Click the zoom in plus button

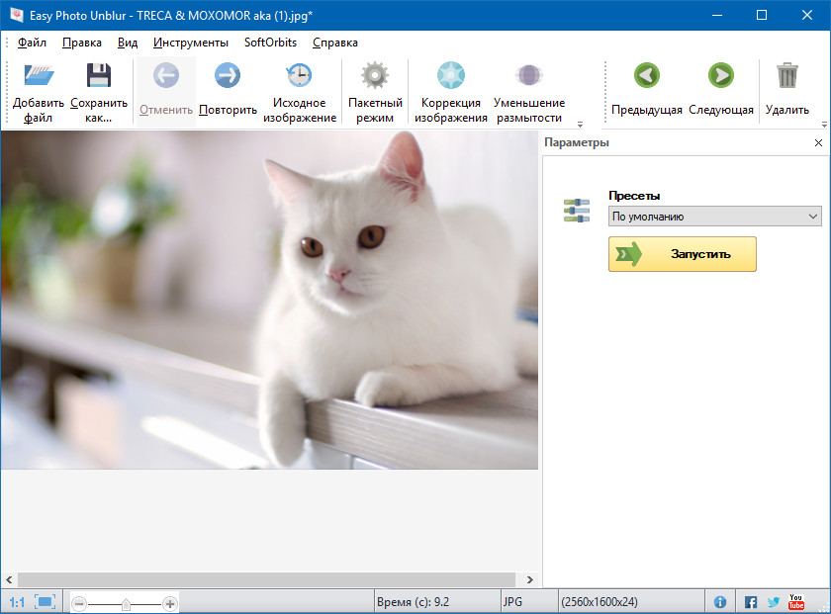point(170,603)
